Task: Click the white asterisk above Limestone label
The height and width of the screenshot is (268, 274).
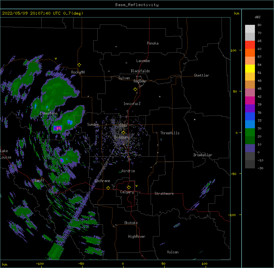Action: click(x=49, y=110)
